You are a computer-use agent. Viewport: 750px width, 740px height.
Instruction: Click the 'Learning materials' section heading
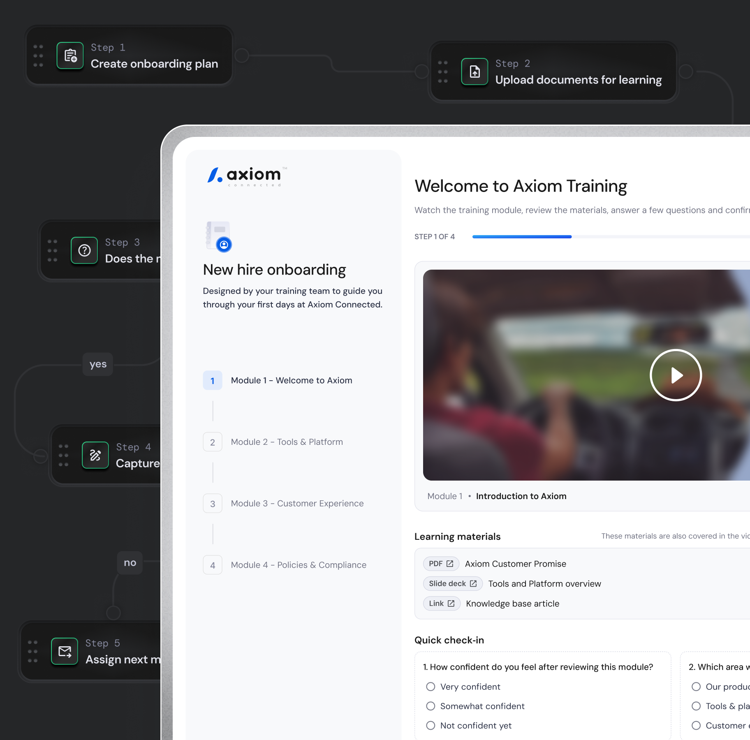point(457,536)
